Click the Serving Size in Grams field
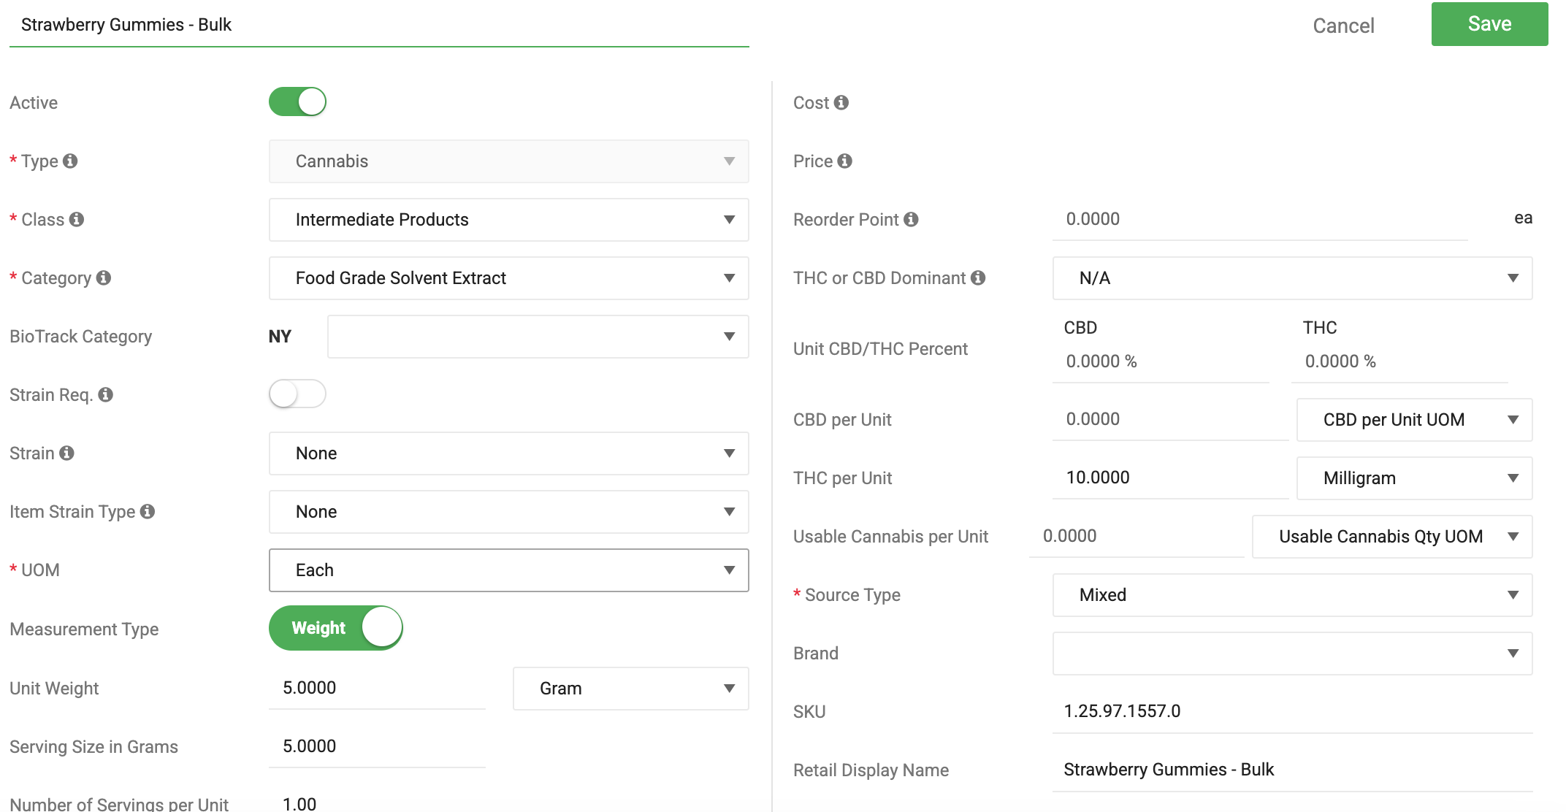 (377, 746)
